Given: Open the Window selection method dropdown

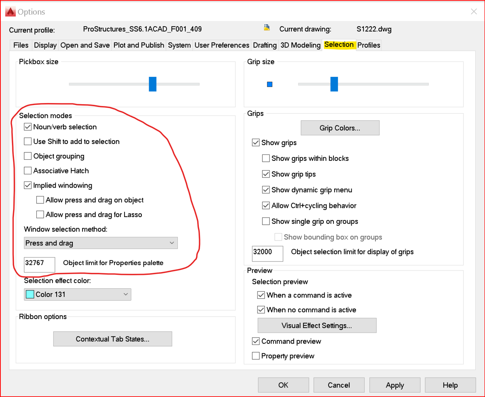Looking at the screenshot, I should coord(101,243).
